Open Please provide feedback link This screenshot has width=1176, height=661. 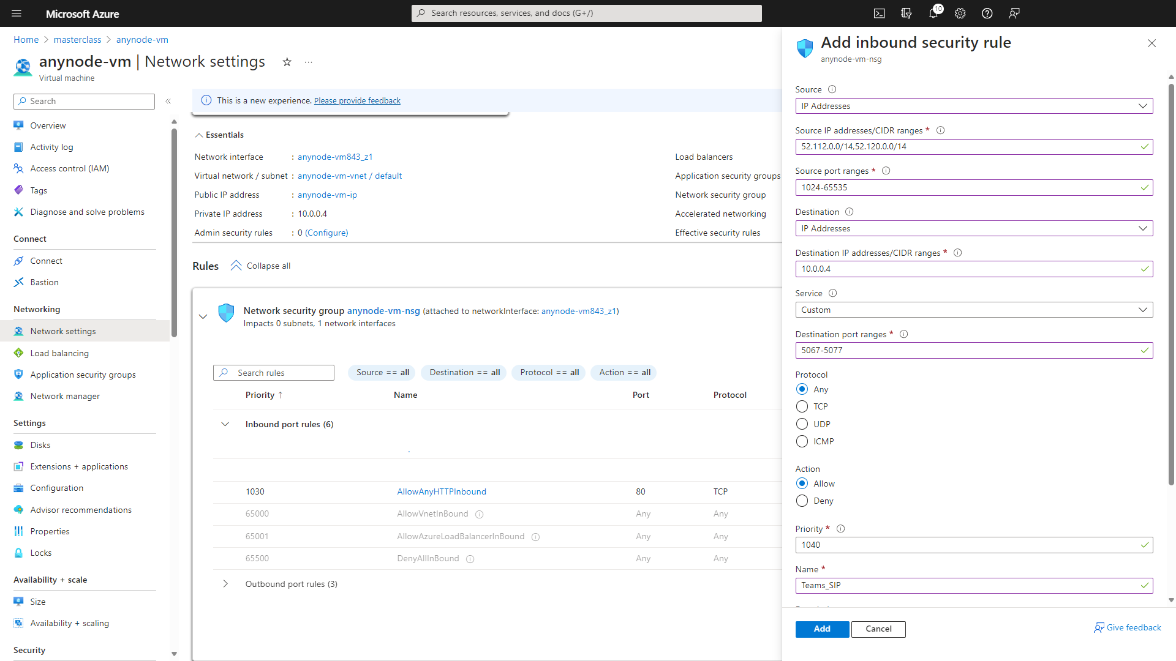click(357, 101)
